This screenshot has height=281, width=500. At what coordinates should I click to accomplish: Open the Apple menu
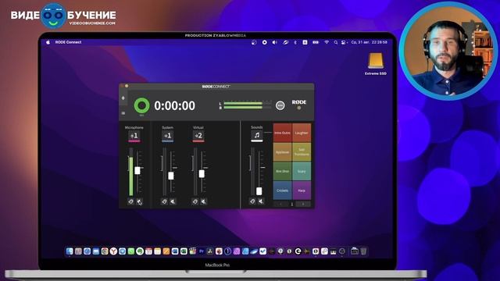tap(48, 42)
